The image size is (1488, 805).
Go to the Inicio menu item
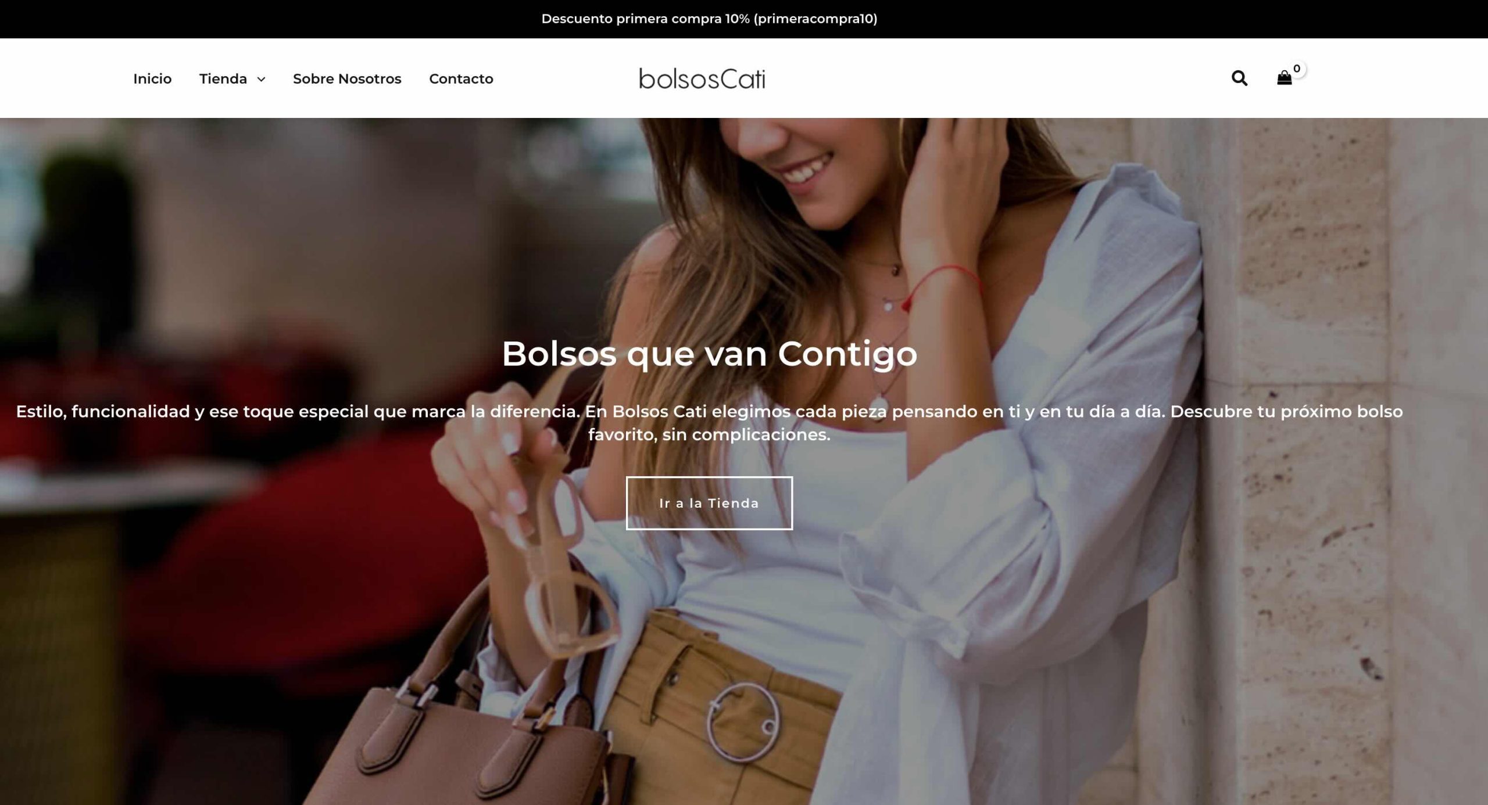point(152,78)
